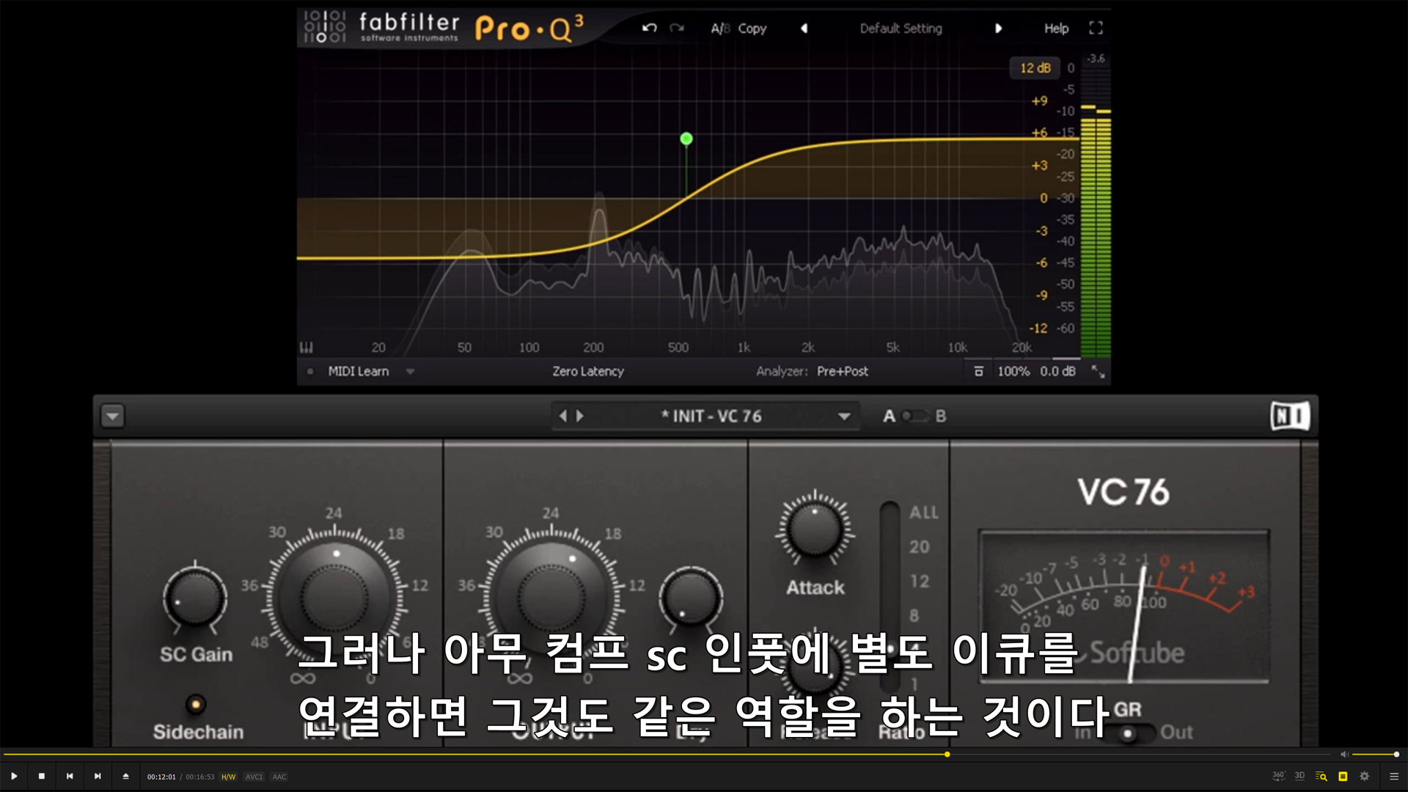
Task: Click the 100% gain scale value
Action: pos(1013,371)
